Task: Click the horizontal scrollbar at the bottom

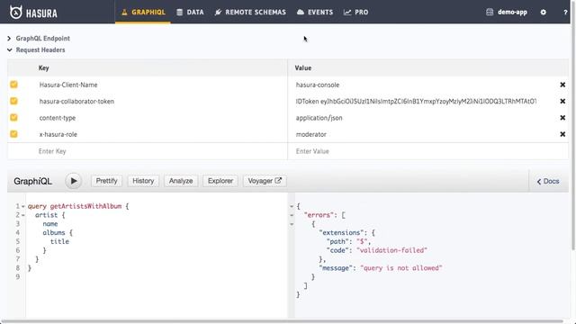Action: click(282, 321)
